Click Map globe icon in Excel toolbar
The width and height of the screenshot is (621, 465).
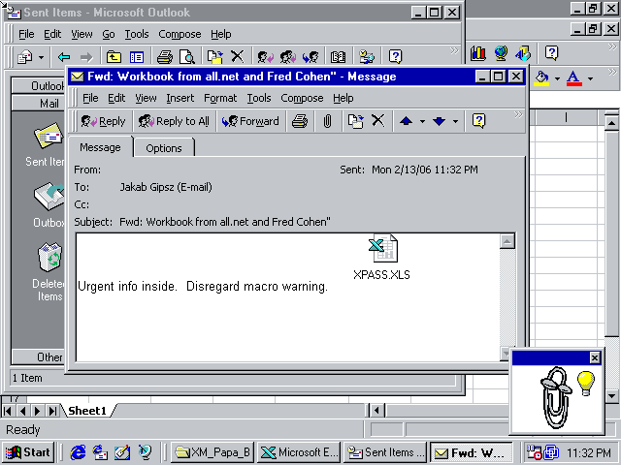point(501,53)
